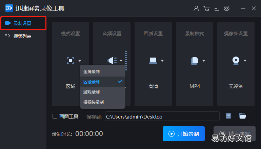The image size is (261, 149).
Task: Click the 摄像头设置 heading
Action: pyautogui.click(x=236, y=34)
